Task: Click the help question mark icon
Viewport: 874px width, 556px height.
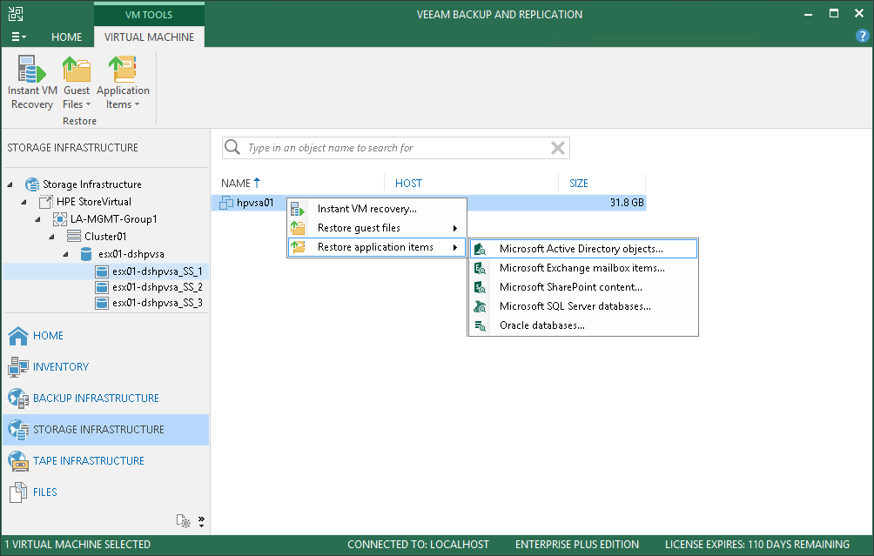Action: [861, 37]
